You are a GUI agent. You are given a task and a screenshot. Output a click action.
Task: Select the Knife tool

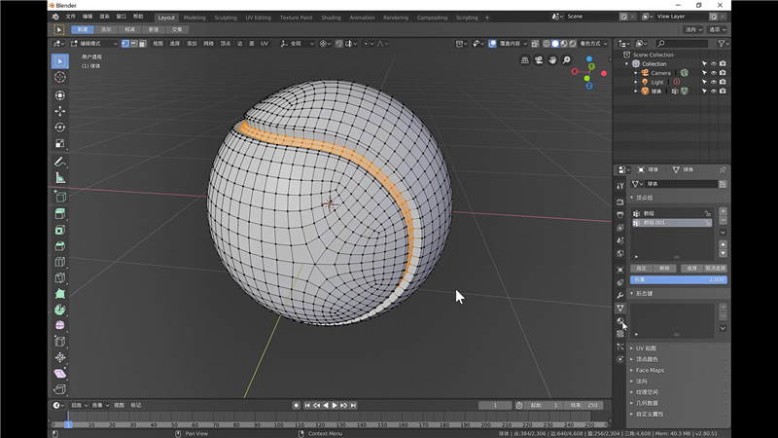pos(60,277)
